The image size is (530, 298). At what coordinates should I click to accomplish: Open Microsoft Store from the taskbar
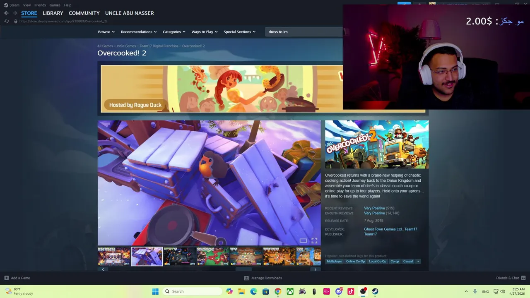click(266, 291)
